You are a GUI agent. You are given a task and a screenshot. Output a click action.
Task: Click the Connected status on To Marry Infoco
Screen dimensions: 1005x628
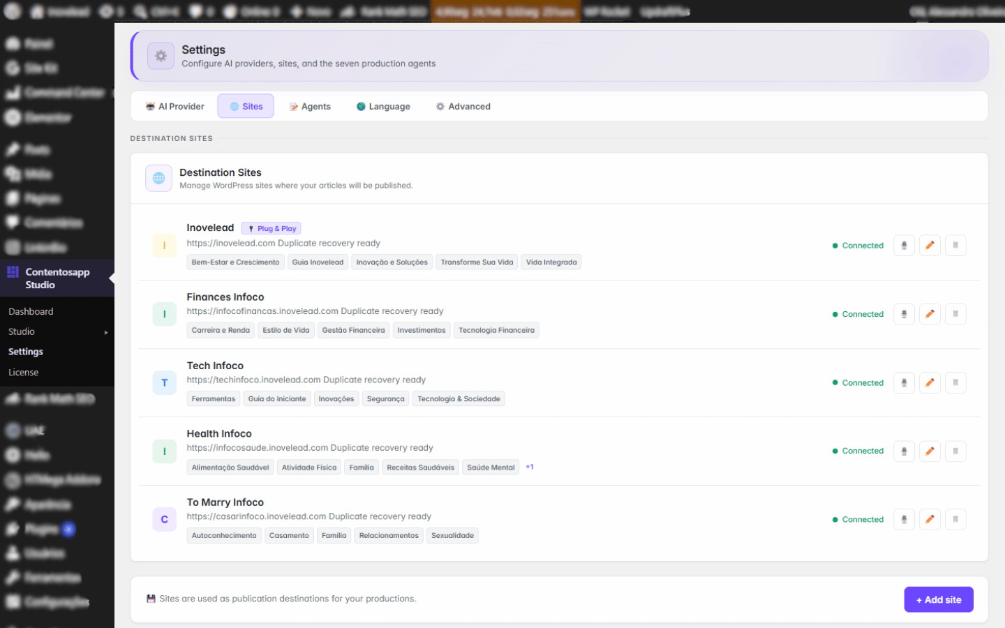(x=858, y=519)
